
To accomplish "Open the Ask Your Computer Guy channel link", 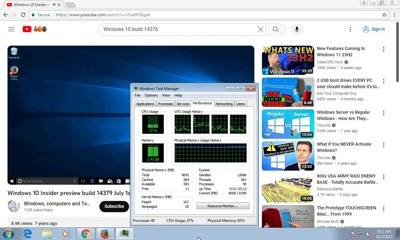I will 337,93.
